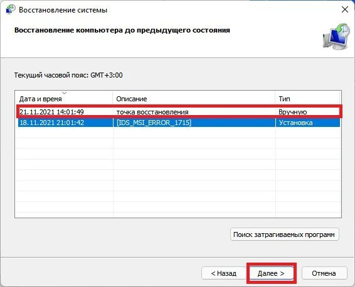Open Поиск затрагиваемых программ scan
The image size is (355, 287).
[x=285, y=234]
